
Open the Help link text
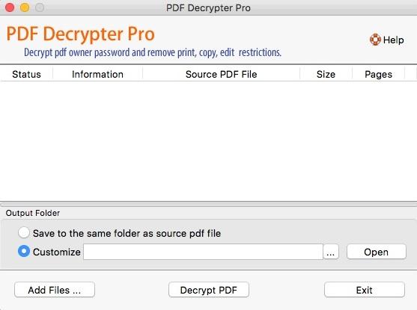(x=393, y=40)
